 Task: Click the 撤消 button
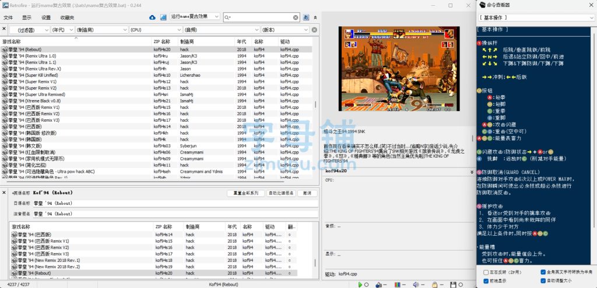[307, 193]
